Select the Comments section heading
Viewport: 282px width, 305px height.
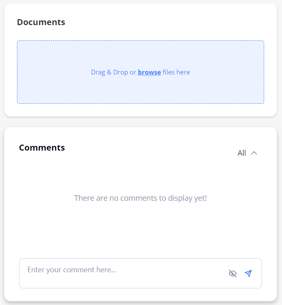[42, 148]
